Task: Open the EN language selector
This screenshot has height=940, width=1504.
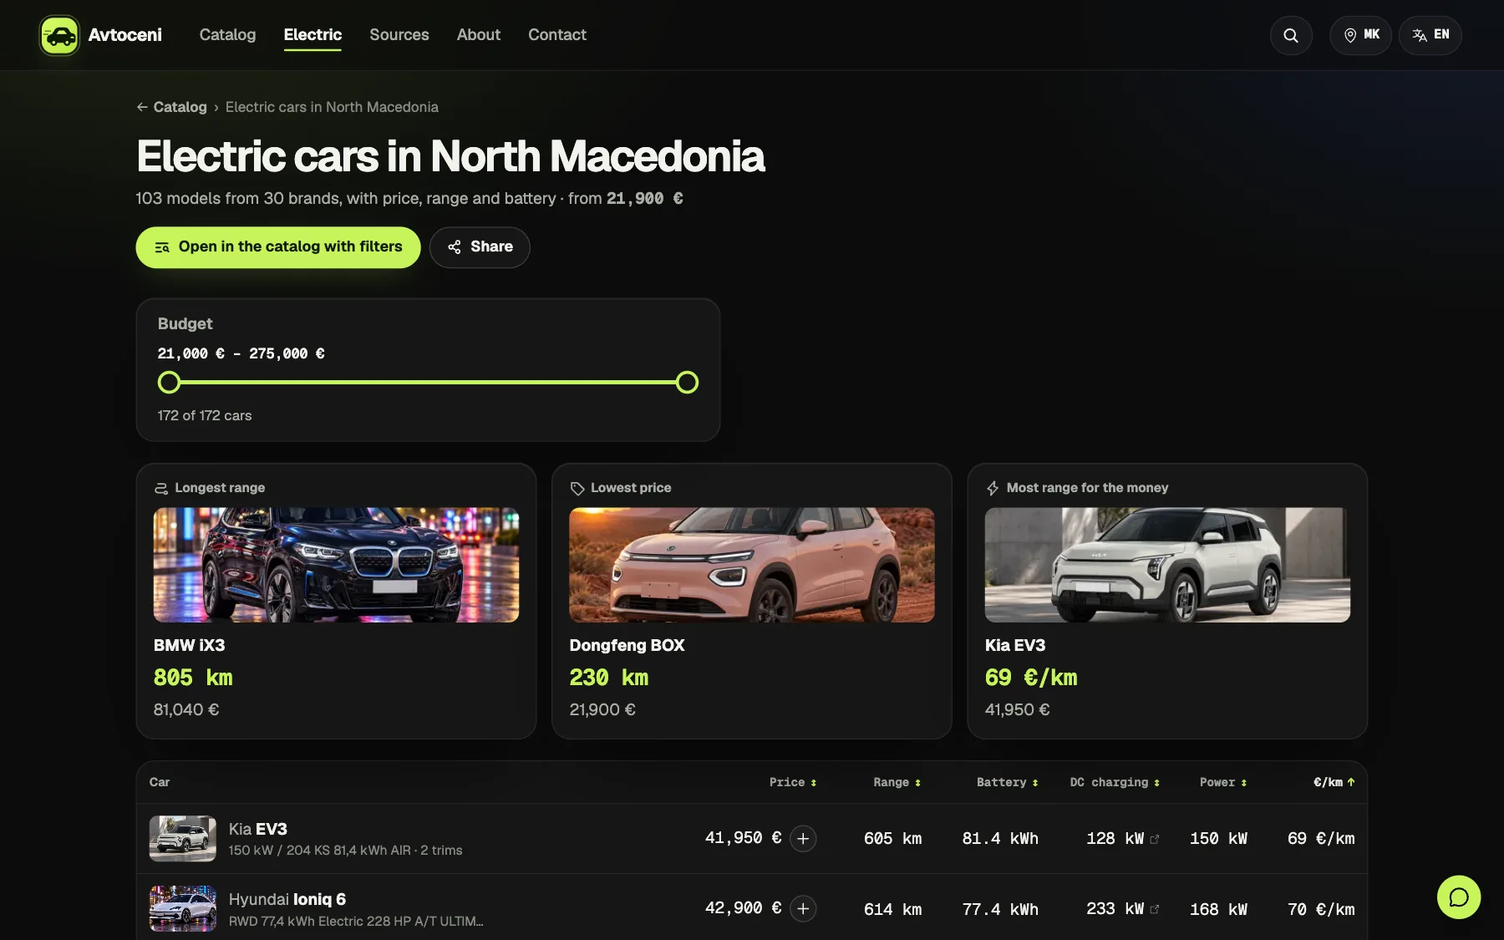Action: 1430,35
